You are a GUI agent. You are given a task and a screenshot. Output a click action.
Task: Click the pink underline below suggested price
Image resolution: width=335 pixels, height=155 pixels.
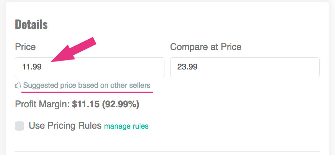[x=87, y=92]
